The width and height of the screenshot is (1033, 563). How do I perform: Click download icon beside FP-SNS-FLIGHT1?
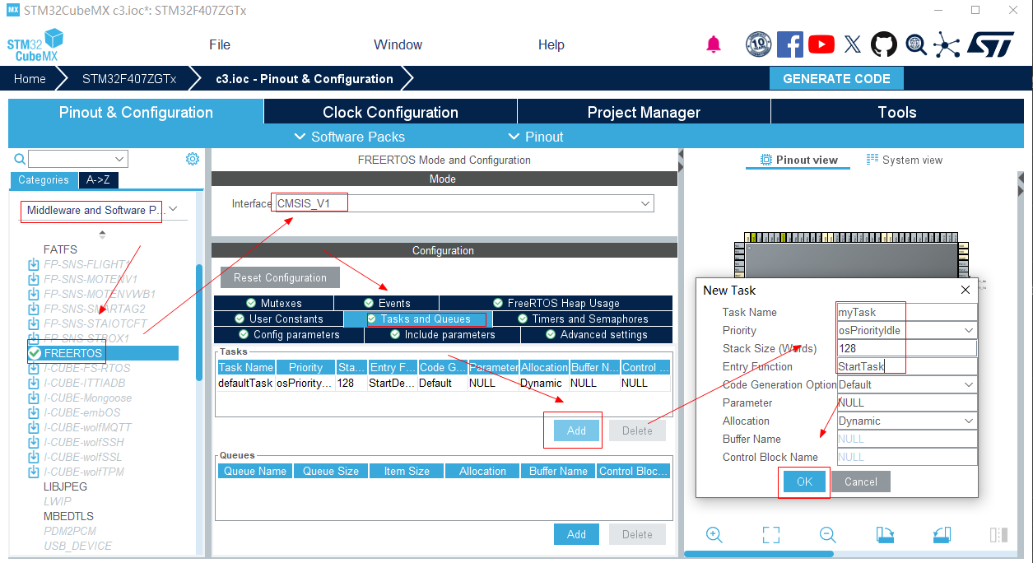click(34, 264)
